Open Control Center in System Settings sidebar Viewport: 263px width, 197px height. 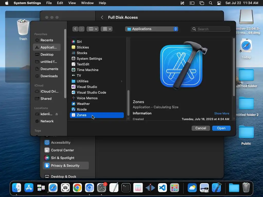66,150
